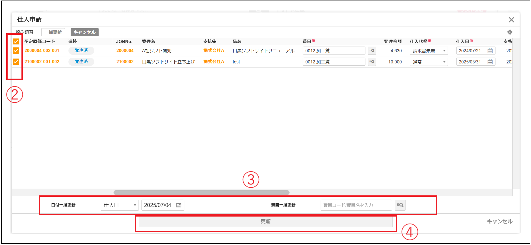Expand the 通常 purchase status dropdown
Viewport: 531px width, 245px height.
[429, 62]
